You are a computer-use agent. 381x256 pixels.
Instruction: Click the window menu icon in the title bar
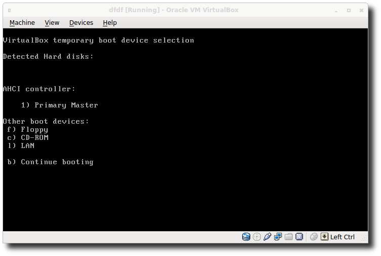[x=9, y=10]
